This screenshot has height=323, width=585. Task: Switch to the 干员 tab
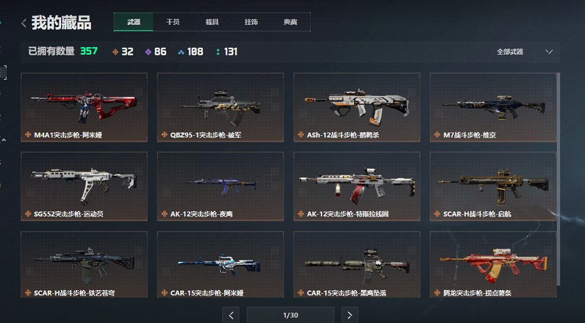pos(173,22)
